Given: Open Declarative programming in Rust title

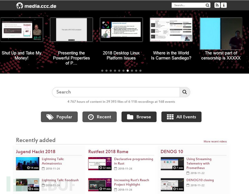Looking at the screenshot, I should 134,161.
